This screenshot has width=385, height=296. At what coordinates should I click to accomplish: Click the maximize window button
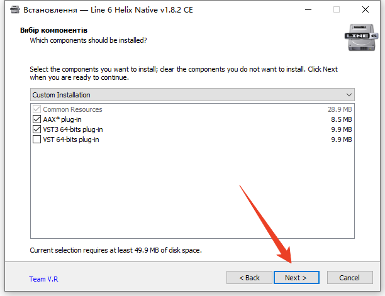337,9
